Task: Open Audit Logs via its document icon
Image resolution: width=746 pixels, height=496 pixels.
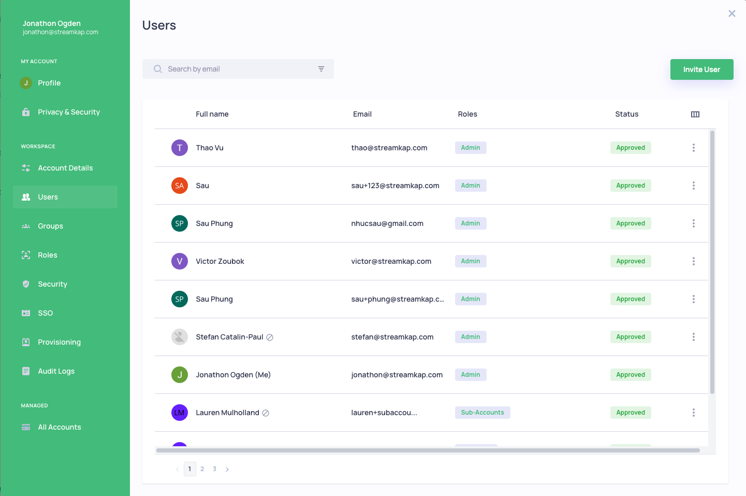Action: point(25,371)
